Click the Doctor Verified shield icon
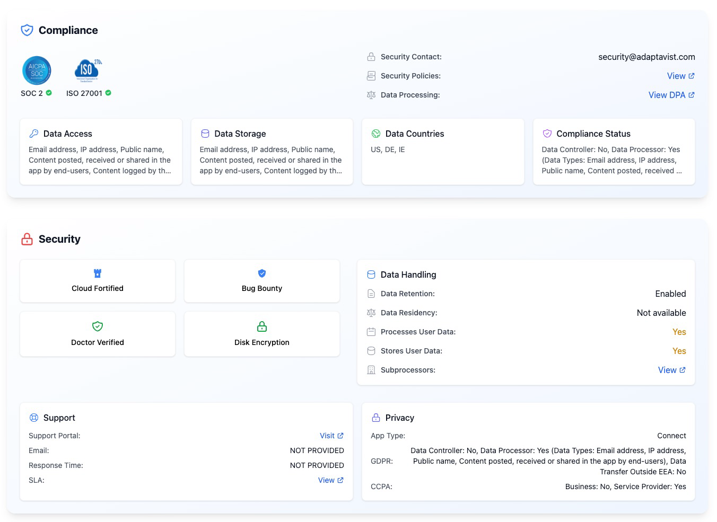The width and height of the screenshot is (717, 522). pos(98,326)
